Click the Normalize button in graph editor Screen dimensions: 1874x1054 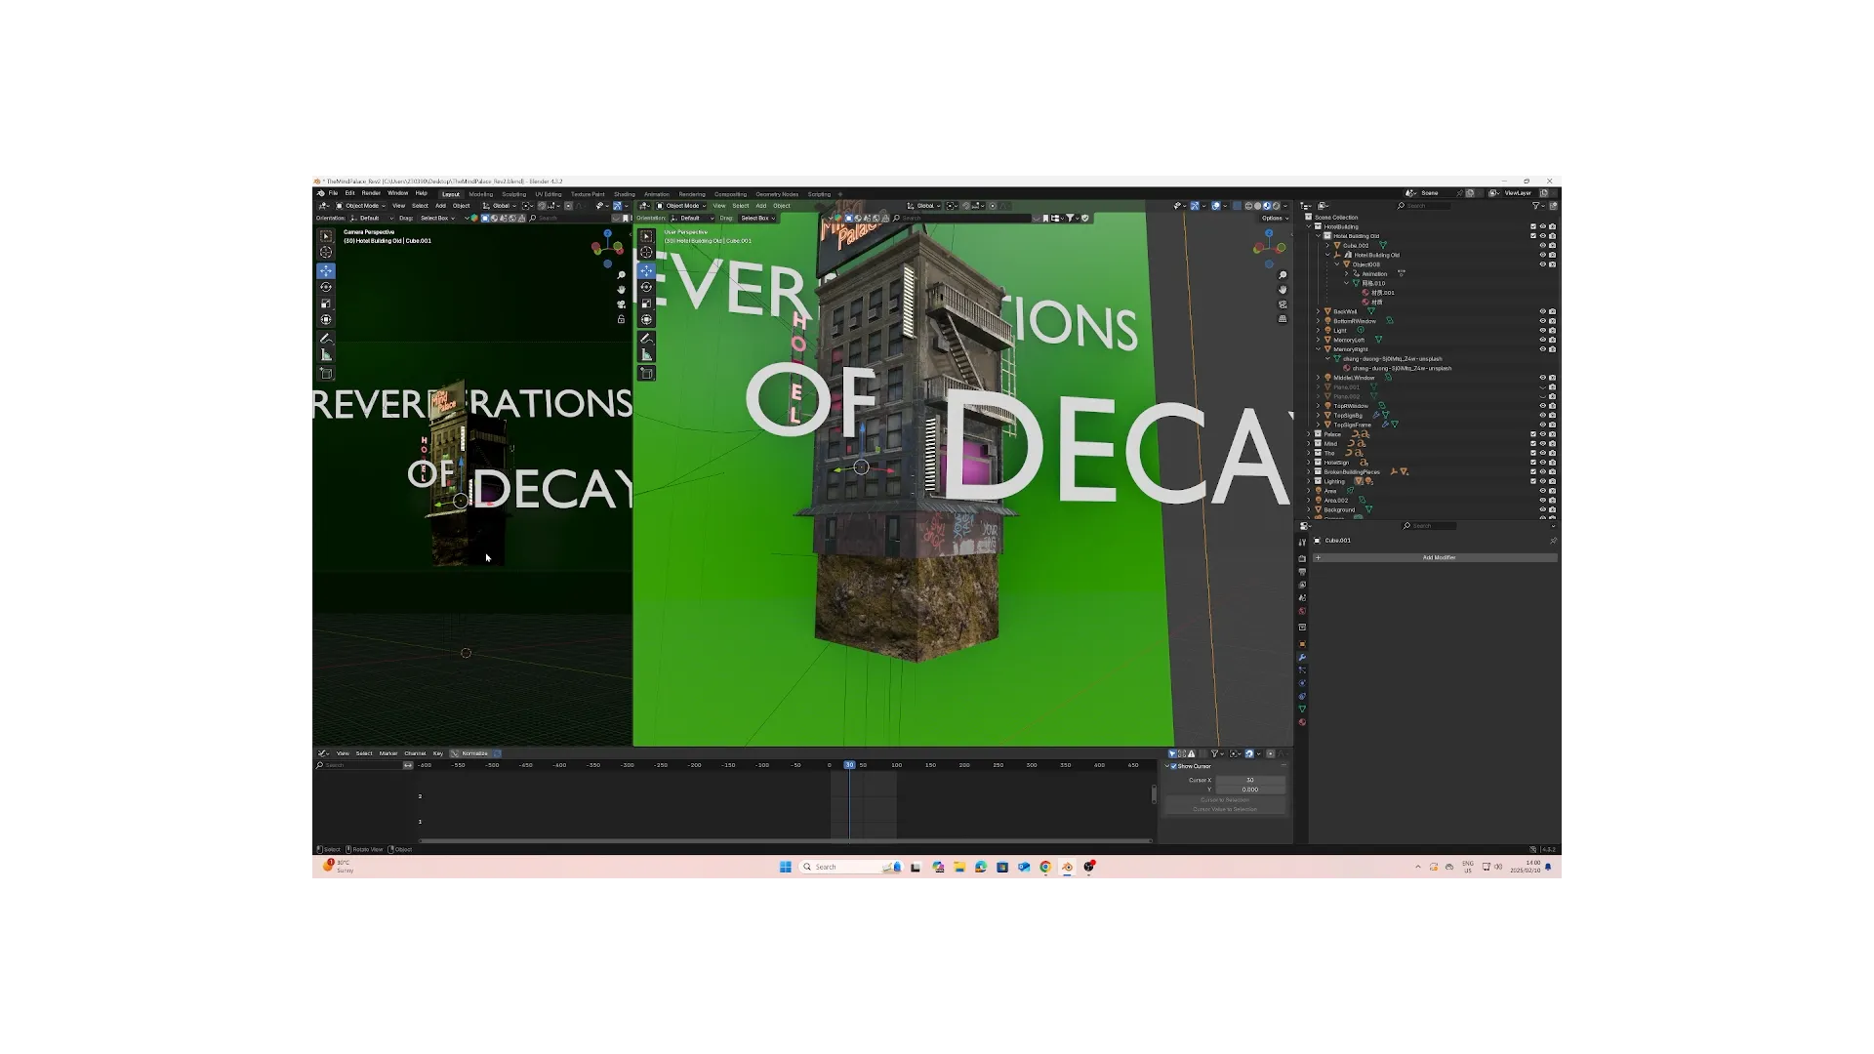click(x=474, y=753)
